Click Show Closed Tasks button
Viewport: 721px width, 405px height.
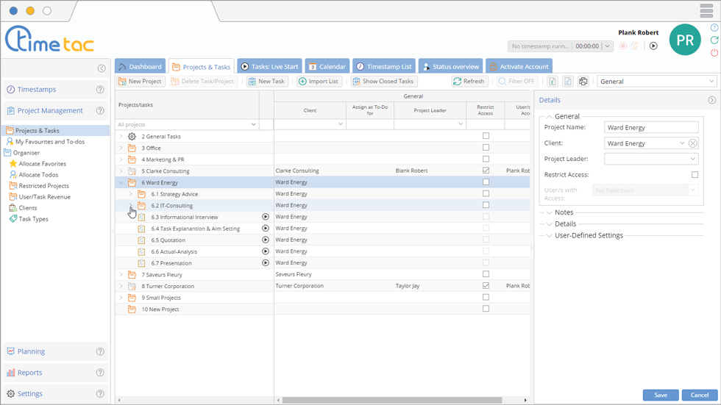(x=383, y=82)
